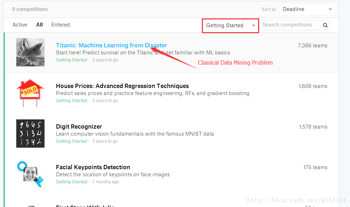Switch to the Entered tab
The height and width of the screenshot is (207, 350).
(x=60, y=25)
